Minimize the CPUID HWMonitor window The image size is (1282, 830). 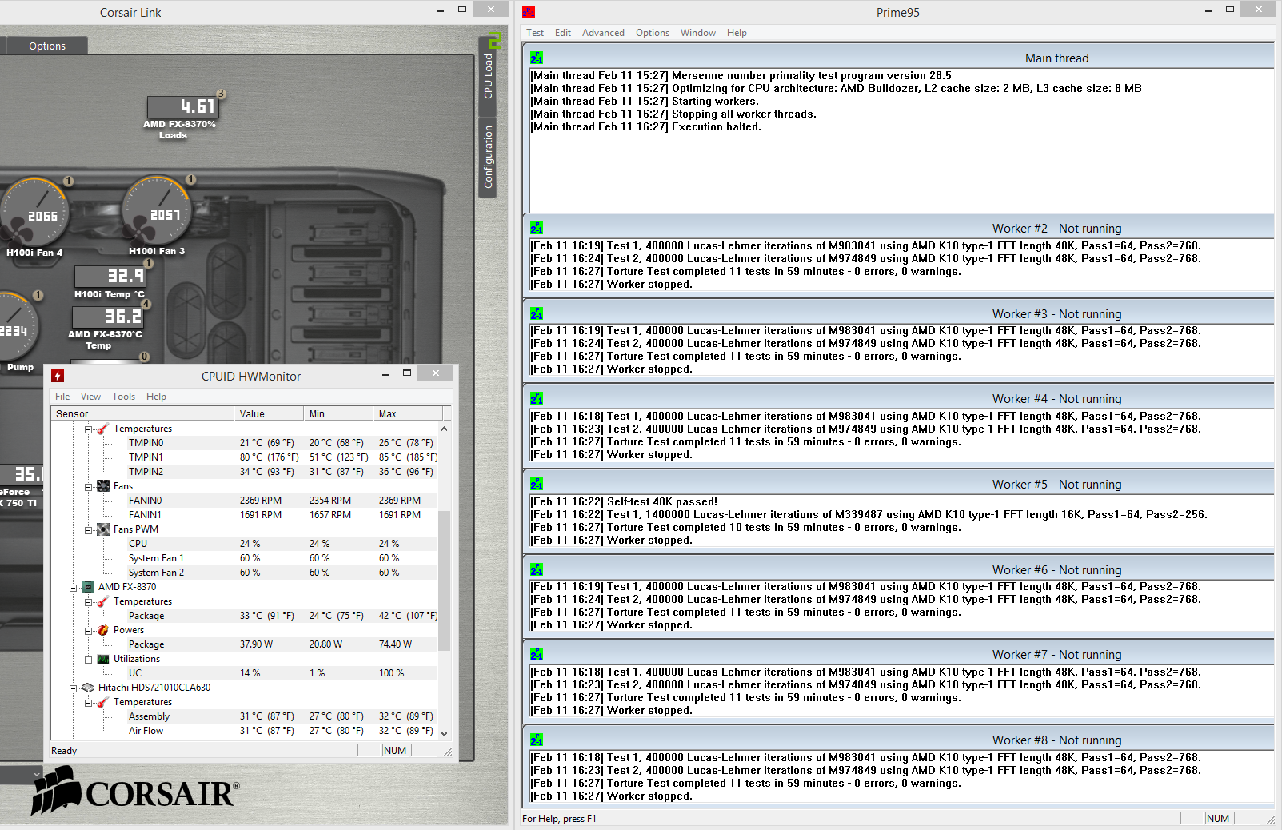tap(385, 373)
